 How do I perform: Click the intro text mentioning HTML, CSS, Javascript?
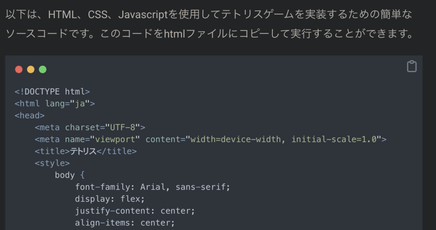pyautogui.click(x=209, y=15)
